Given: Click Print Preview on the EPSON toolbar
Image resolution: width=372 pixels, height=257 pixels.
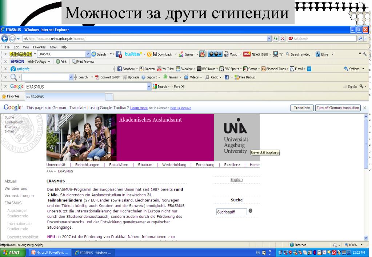Looking at the screenshot, I should click(x=83, y=62).
